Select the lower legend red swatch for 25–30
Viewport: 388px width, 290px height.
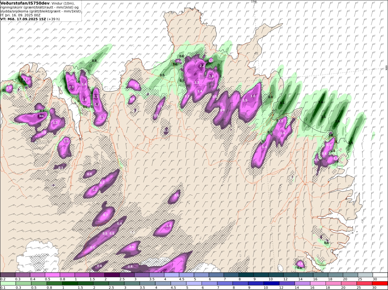(365, 283)
